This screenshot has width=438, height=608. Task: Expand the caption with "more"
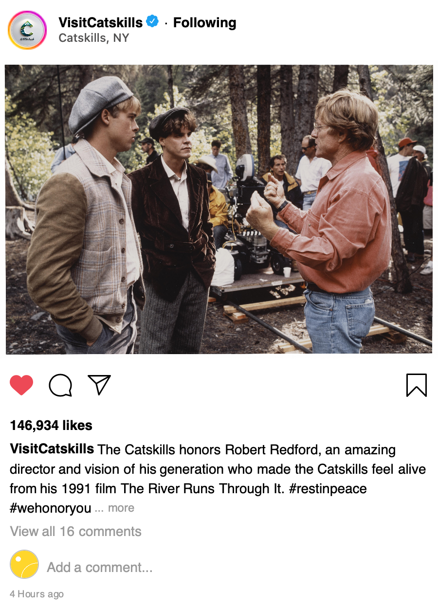[x=121, y=508]
